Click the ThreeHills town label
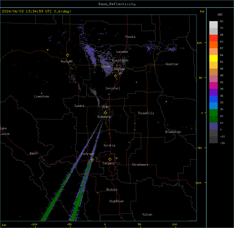Viewport: 234px width, 228px height. [x=146, y=113]
